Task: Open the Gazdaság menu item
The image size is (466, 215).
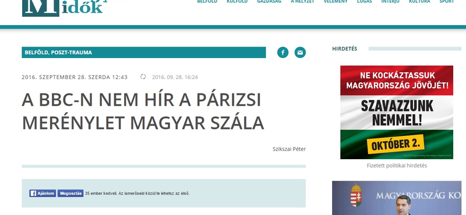Action: (269, 2)
